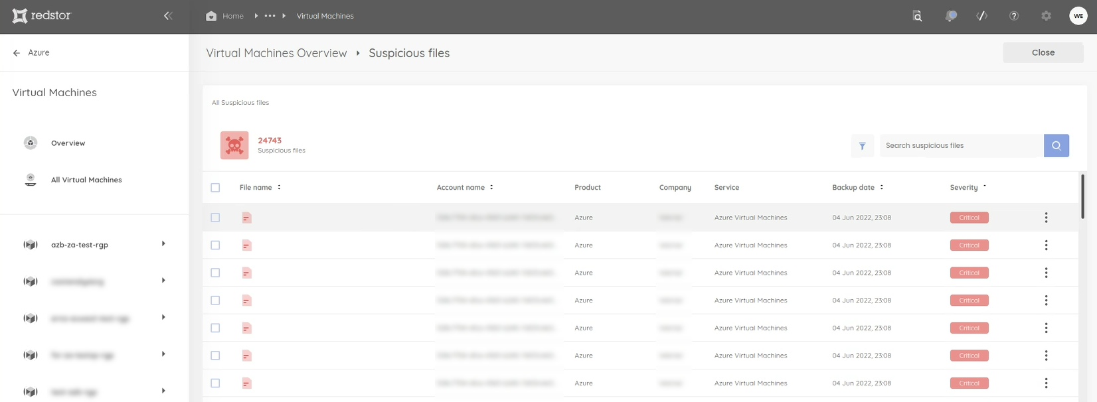Open the filter funnel icon

click(863, 146)
